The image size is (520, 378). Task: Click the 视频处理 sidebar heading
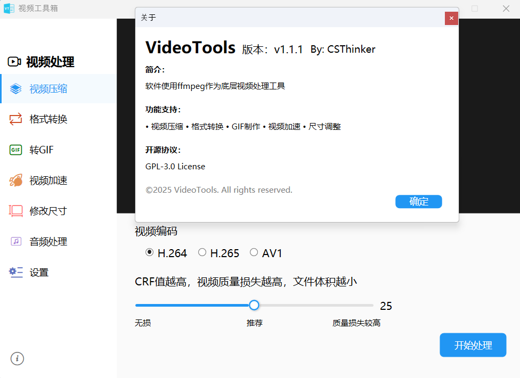[50, 62]
